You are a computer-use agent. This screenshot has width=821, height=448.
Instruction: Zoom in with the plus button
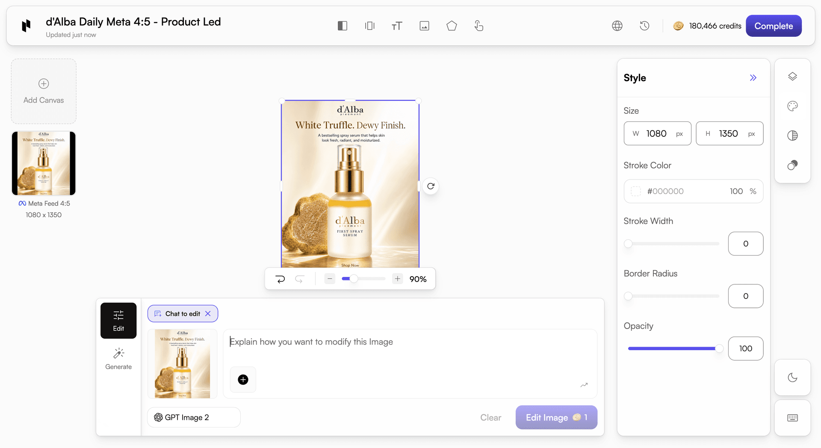click(x=398, y=279)
